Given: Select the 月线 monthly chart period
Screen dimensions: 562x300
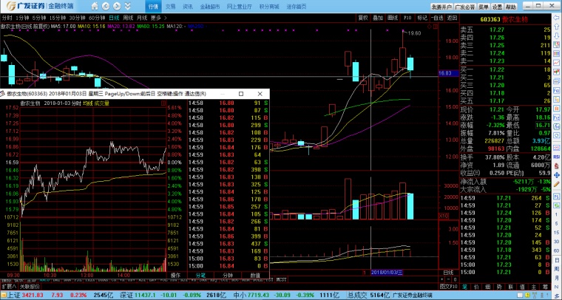Looking at the screenshot, I should (142, 18).
